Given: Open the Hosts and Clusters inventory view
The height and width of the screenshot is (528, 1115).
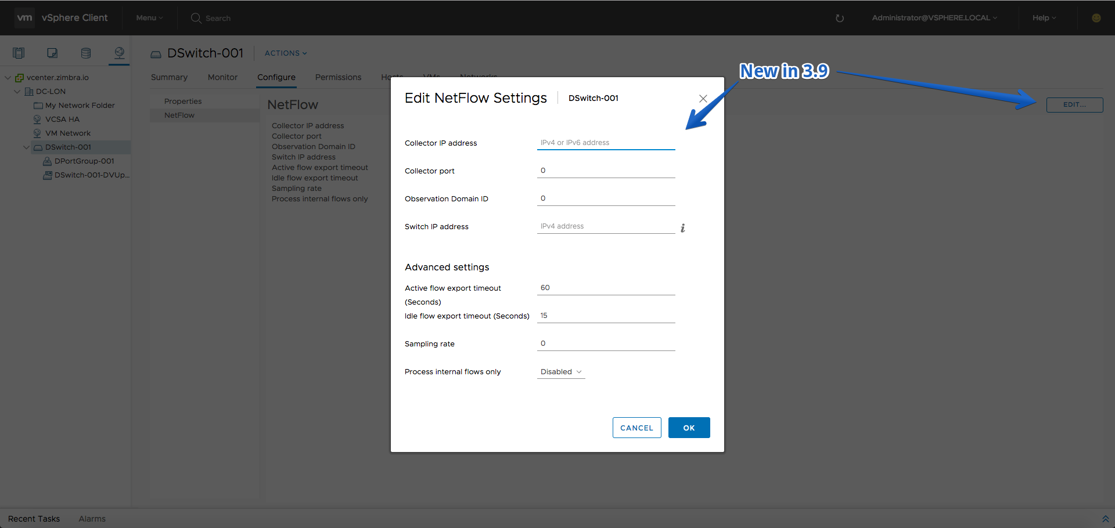Looking at the screenshot, I should coord(19,53).
